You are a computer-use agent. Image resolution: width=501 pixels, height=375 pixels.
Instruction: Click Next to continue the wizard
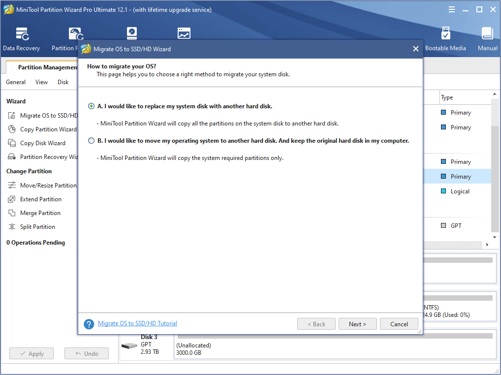357,324
